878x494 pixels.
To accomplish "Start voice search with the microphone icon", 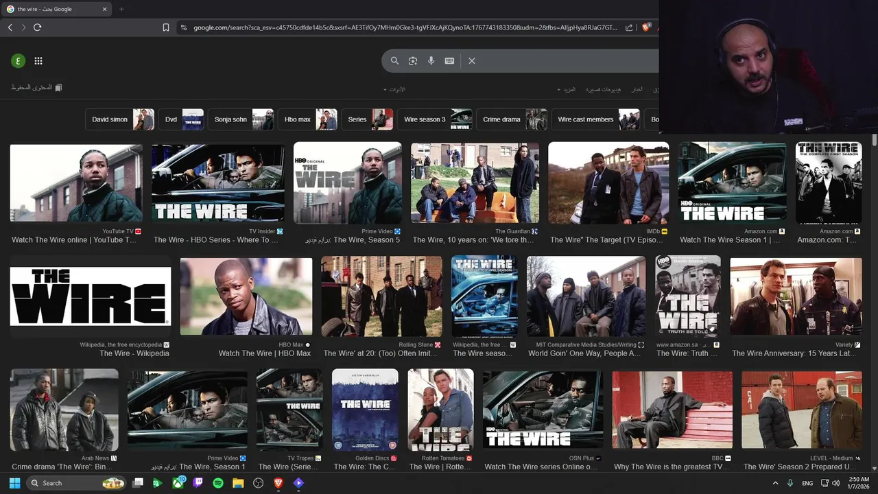I will pos(431,60).
